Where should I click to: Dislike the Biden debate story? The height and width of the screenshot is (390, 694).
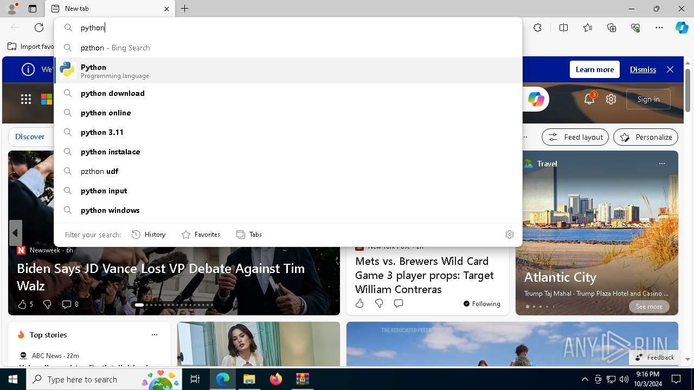pyautogui.click(x=47, y=304)
